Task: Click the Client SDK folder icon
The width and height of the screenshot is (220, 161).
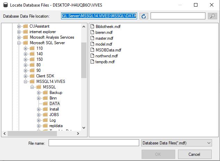Action: coord(32,76)
